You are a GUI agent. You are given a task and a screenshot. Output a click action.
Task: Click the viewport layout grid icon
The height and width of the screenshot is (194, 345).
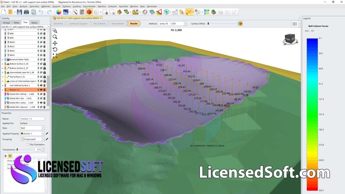point(294,24)
